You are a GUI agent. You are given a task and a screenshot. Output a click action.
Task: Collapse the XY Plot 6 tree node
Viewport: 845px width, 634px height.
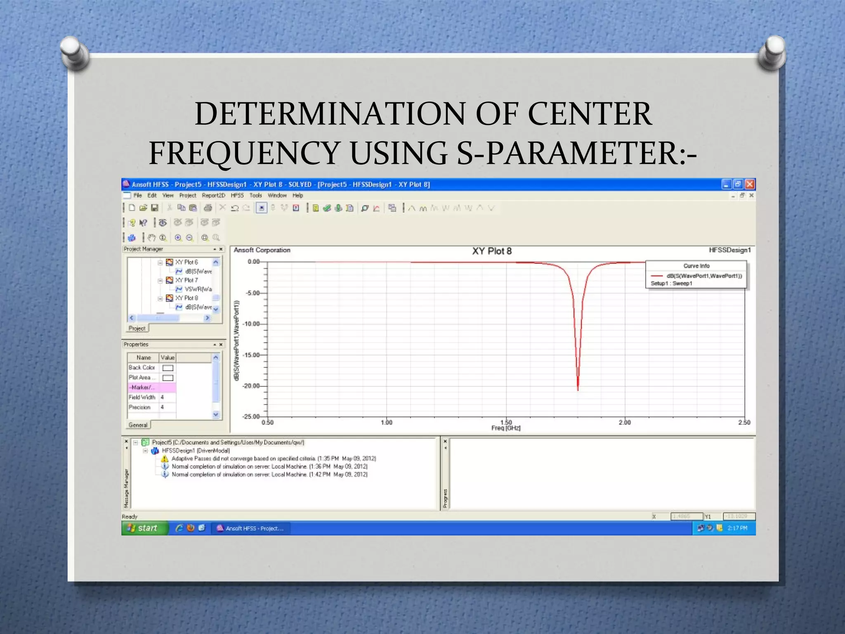161,263
